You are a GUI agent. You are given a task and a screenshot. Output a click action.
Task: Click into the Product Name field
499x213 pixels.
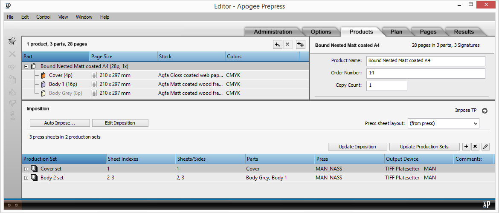click(x=426, y=60)
